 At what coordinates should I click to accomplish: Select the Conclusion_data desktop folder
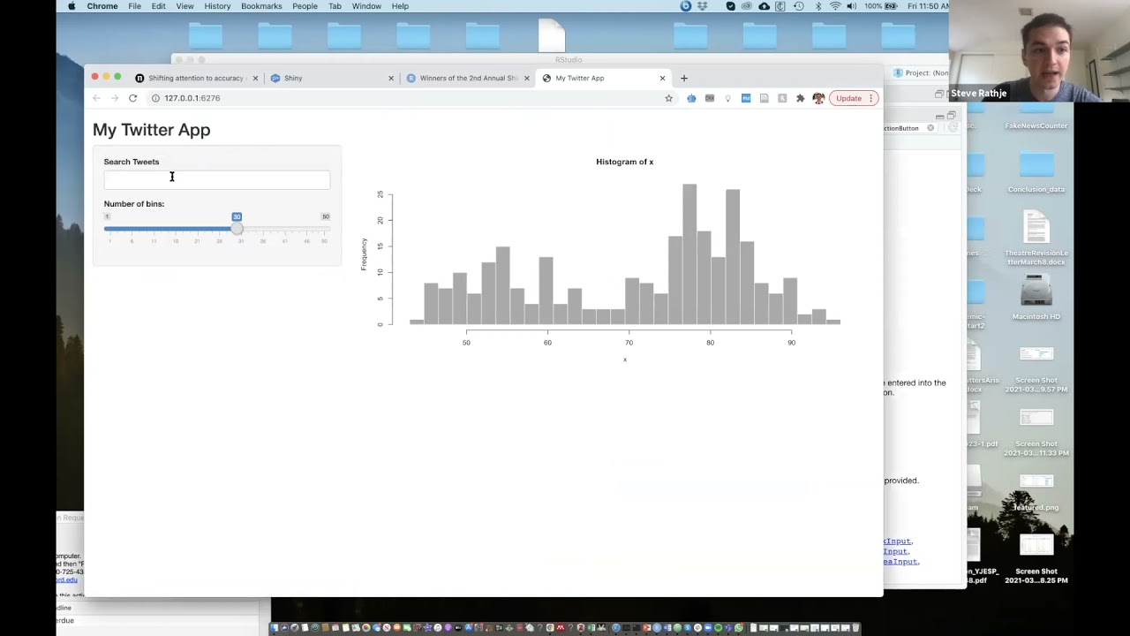pos(1036,172)
